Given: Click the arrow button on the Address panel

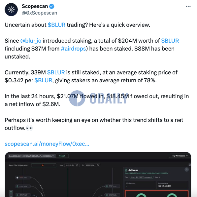Looking at the screenshot, I should 186,170.
